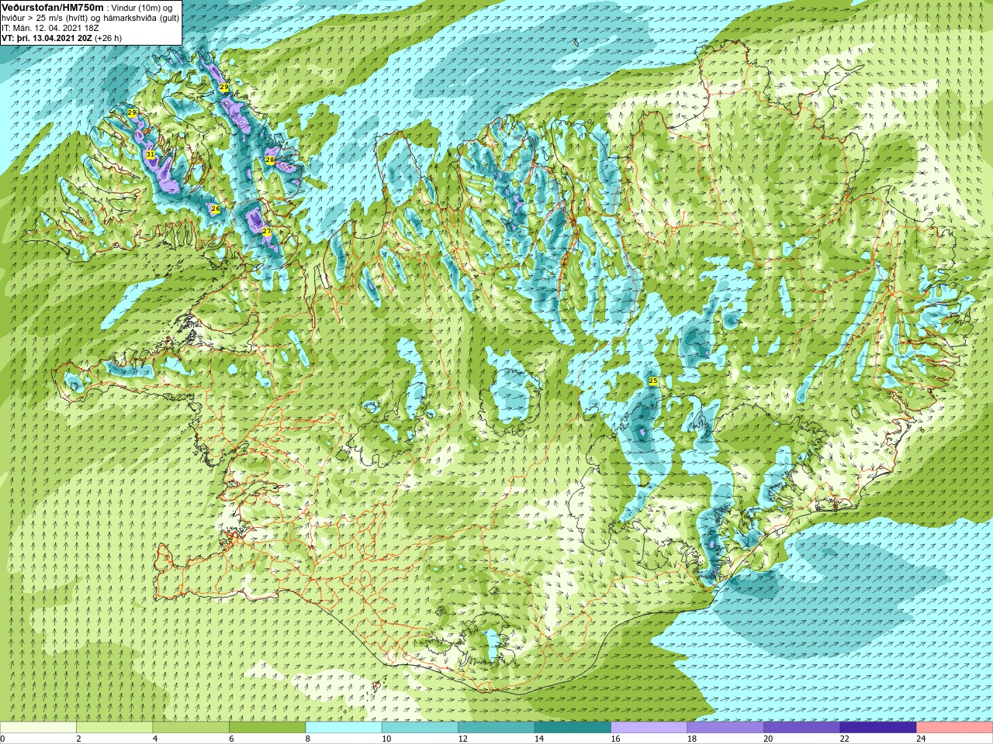
Task: Click the legend scale value 24
Action: pyautogui.click(x=921, y=739)
